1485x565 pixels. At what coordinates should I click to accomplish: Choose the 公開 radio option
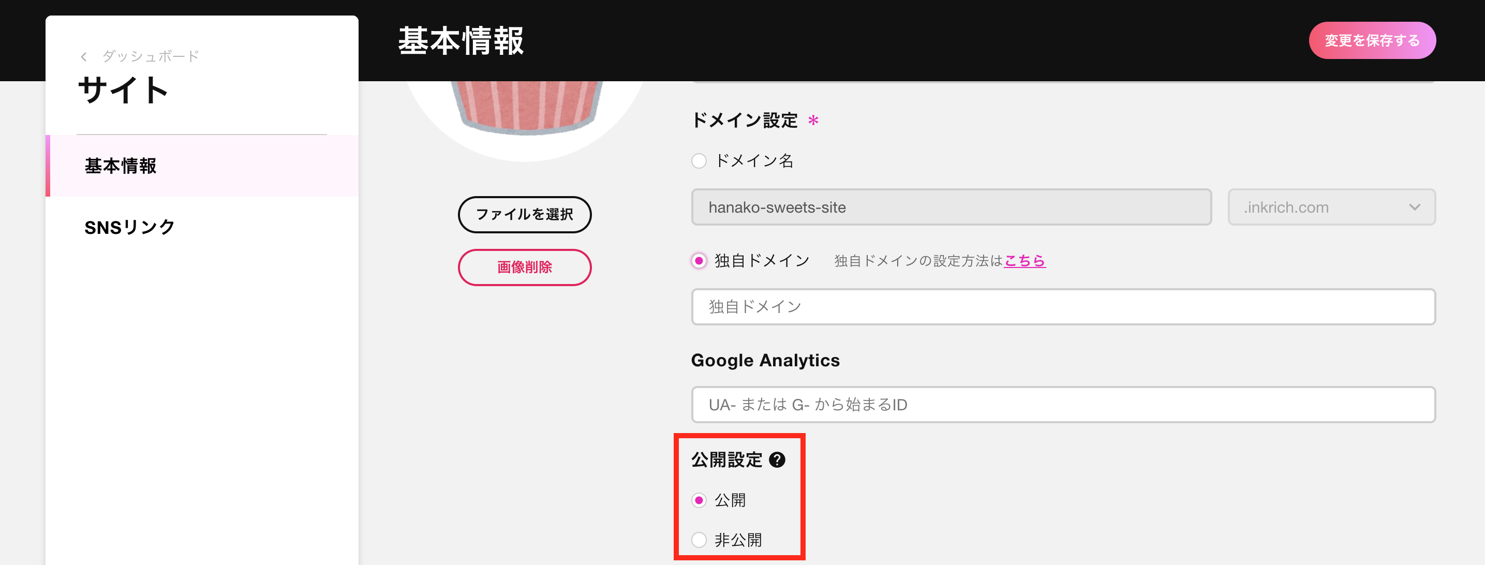pos(699,500)
